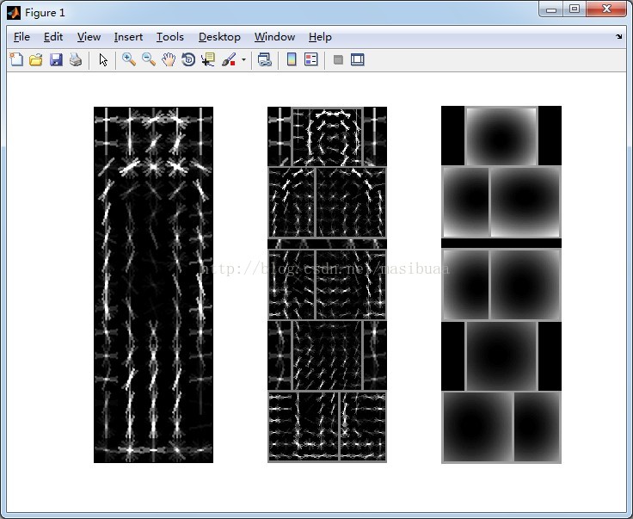Click the Show Plot Tools icon
633x519 pixels.
(x=358, y=59)
